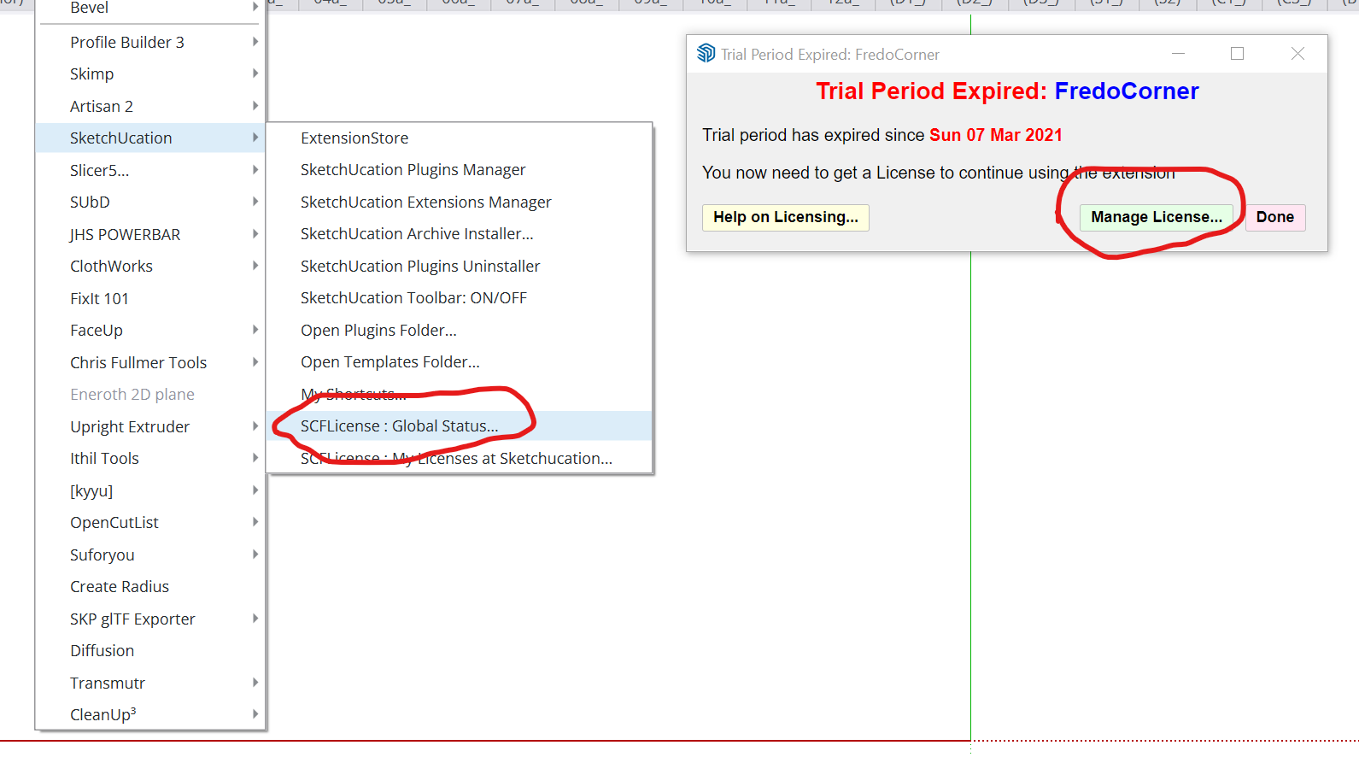Click the Create Radius menu item
The width and height of the screenshot is (1359, 757).
pyautogui.click(x=150, y=587)
